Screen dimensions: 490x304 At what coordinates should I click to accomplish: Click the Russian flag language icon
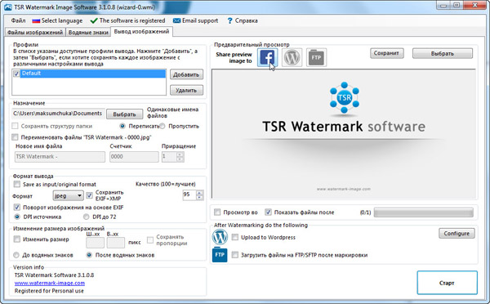[36, 21]
